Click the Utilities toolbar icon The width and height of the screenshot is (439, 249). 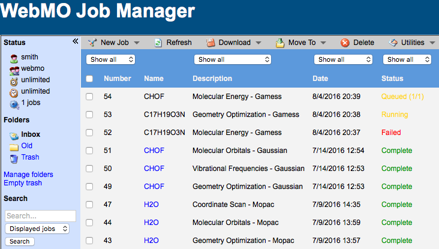[x=393, y=43]
